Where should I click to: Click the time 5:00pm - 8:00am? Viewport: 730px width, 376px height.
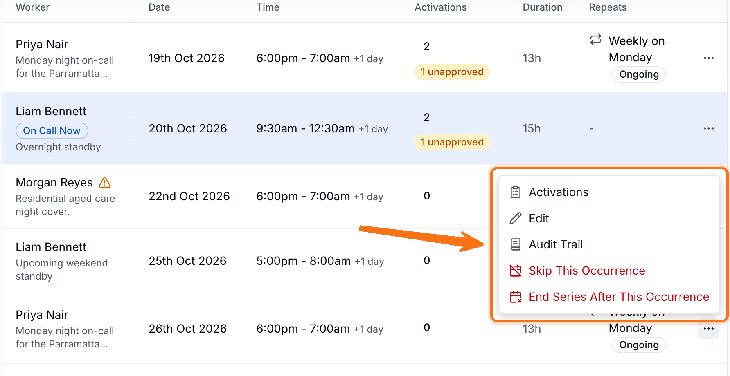[304, 261]
